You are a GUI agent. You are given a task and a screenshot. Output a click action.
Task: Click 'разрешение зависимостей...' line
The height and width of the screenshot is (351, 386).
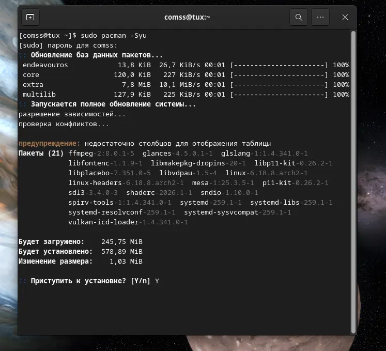coord(72,114)
